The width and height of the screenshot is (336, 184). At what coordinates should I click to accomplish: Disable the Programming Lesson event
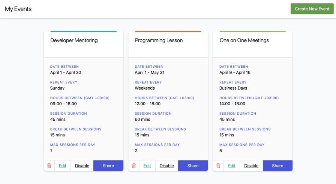coord(167,166)
